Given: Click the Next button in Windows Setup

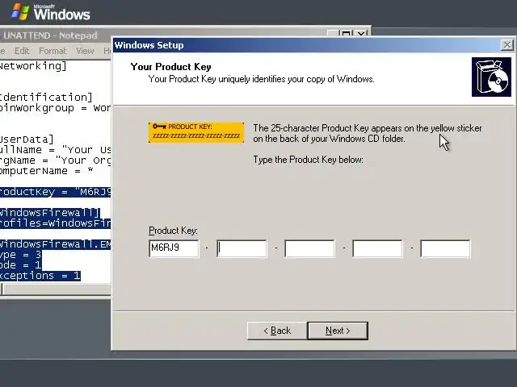Looking at the screenshot, I should (x=338, y=331).
